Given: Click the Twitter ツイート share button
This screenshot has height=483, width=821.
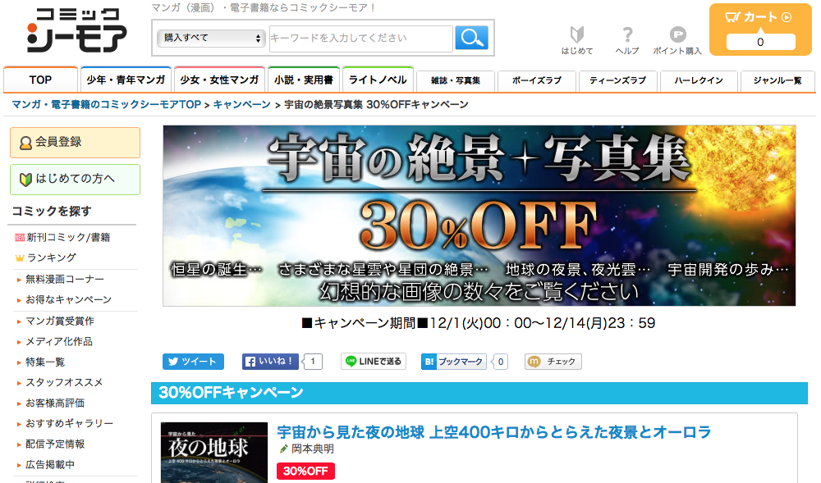Looking at the screenshot, I should point(193,361).
